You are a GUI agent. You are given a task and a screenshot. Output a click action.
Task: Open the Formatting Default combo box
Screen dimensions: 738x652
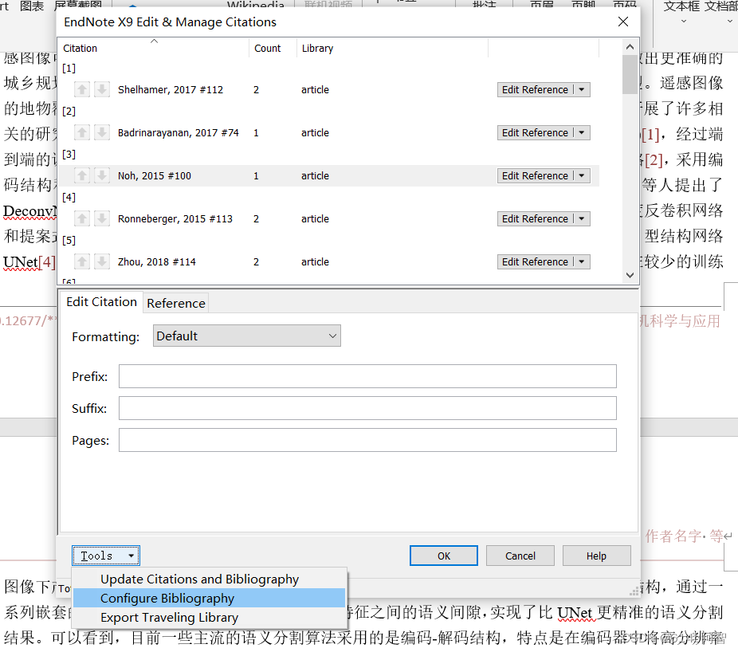pos(246,336)
